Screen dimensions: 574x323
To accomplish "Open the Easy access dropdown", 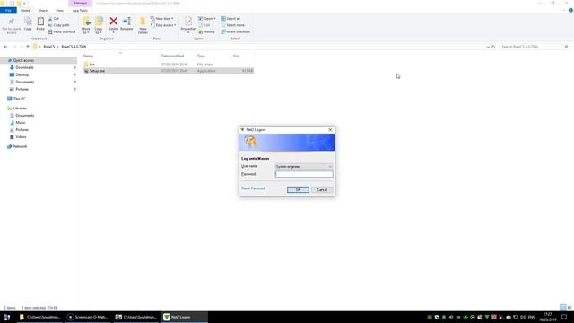I will coord(163,25).
